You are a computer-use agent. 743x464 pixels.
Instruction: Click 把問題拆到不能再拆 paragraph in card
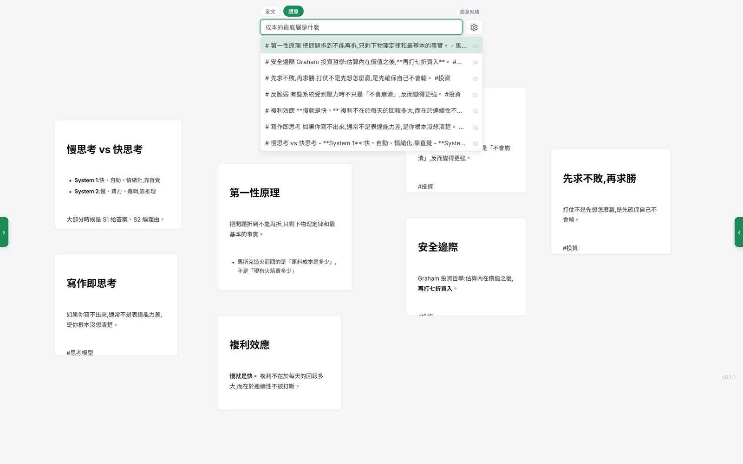tap(282, 229)
